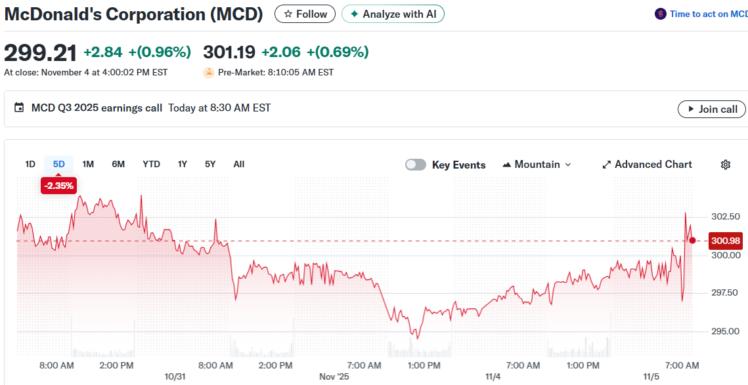
Task: Click the expand arrows icon for Advanced Chart
Action: [607, 165]
